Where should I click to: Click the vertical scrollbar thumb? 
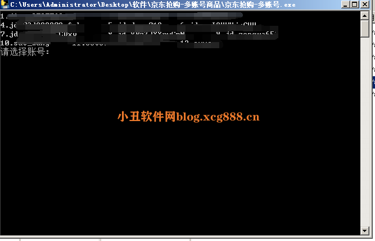(x=364, y=29)
